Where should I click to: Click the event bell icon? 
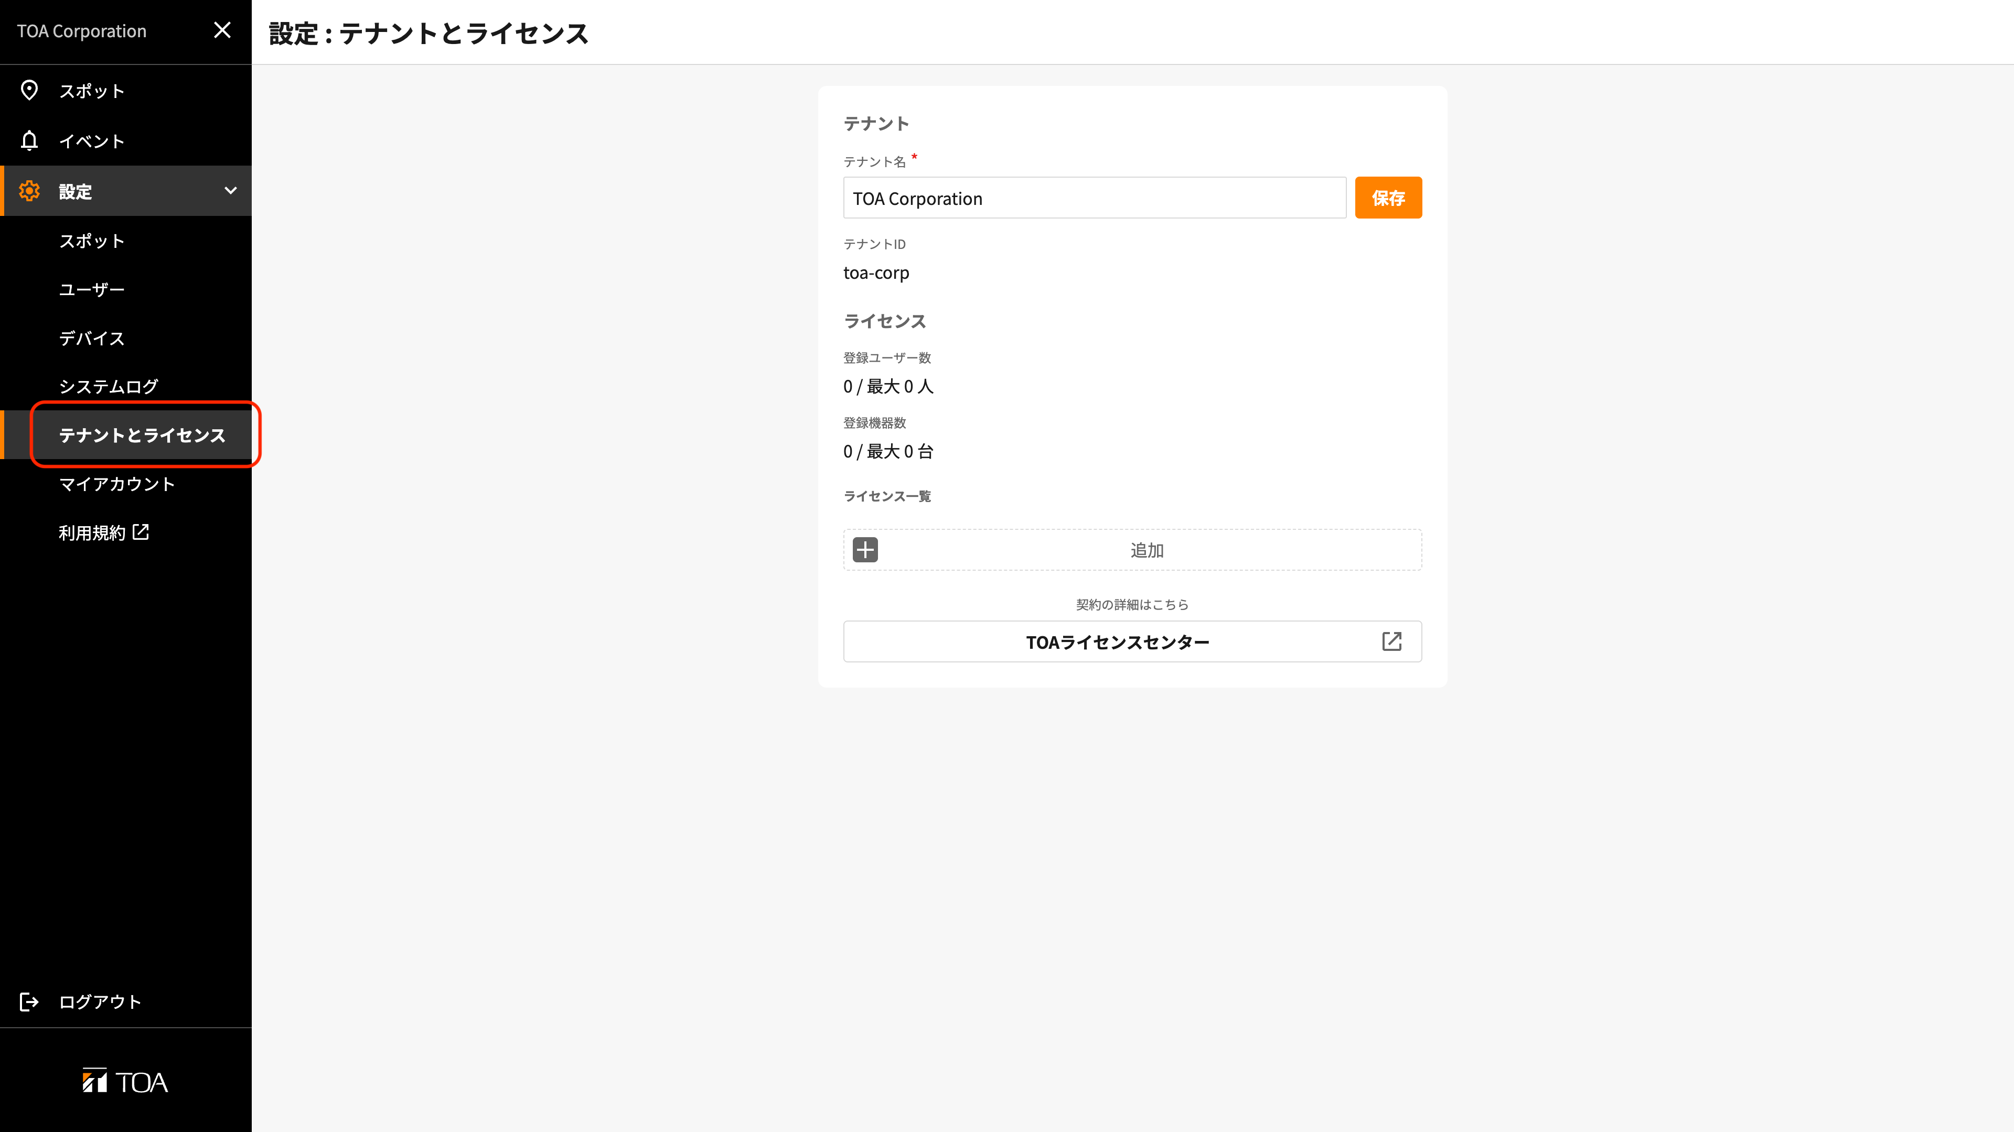29,140
